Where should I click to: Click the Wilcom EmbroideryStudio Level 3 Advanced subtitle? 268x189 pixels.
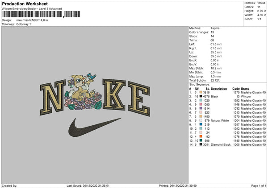pyautogui.click(x=32, y=9)
